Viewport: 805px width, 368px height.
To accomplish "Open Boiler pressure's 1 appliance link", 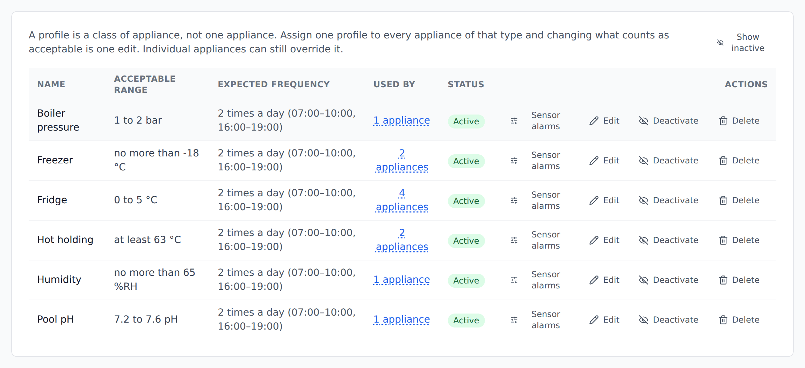I will (x=401, y=120).
